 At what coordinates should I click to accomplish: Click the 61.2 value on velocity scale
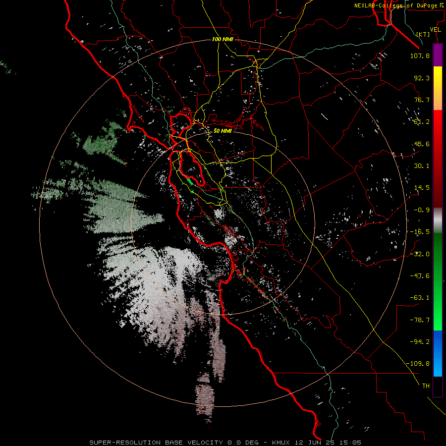422,122
